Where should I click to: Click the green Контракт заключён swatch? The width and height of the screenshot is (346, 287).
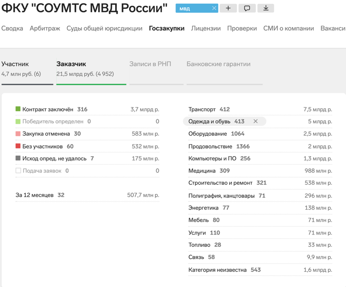click(x=18, y=109)
